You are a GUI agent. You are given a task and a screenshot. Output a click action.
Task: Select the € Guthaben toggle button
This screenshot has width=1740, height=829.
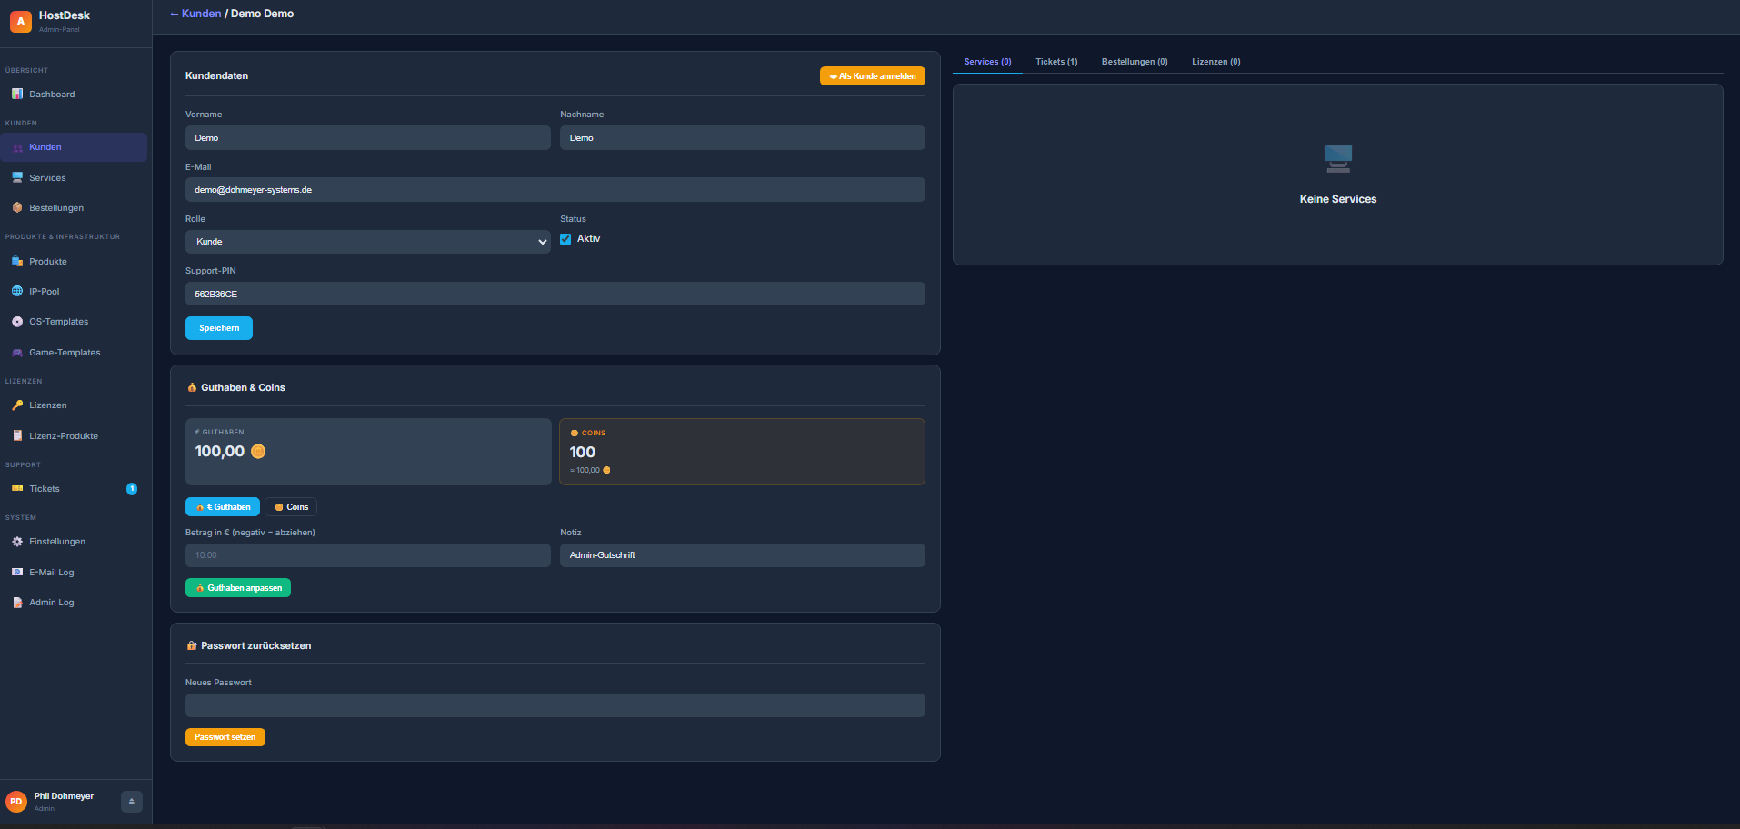point(223,507)
